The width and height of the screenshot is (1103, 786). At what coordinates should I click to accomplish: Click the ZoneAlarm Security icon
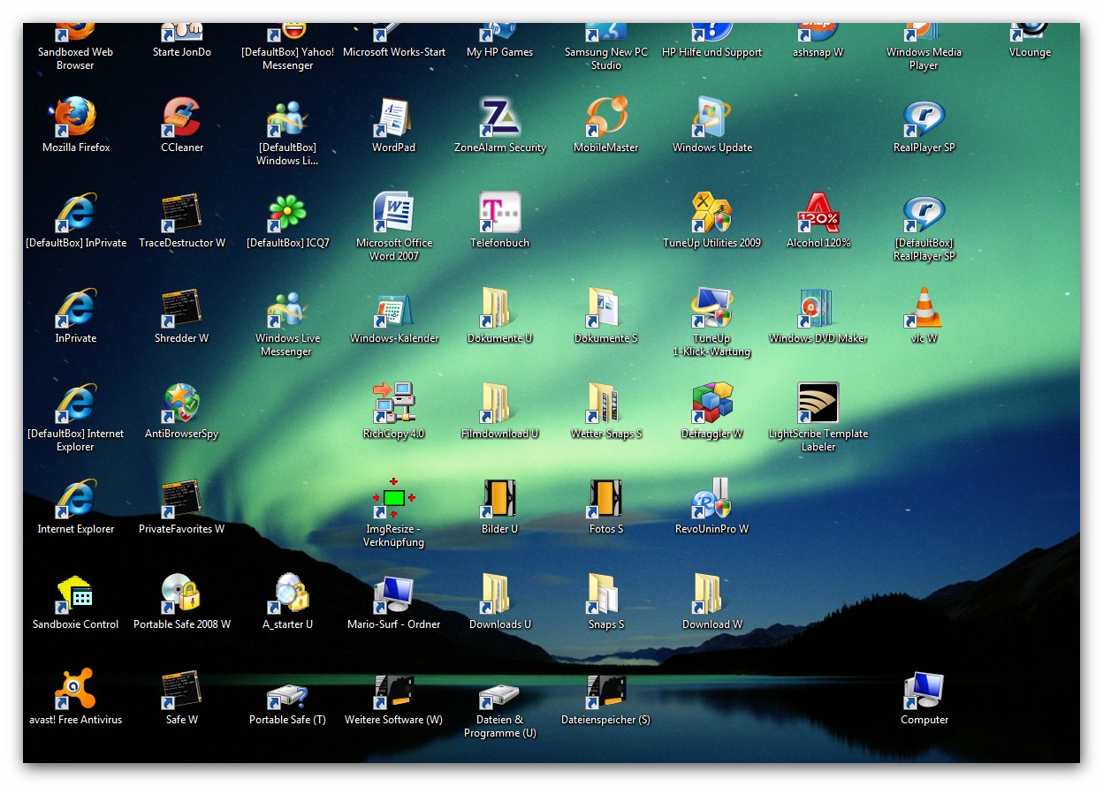500,118
